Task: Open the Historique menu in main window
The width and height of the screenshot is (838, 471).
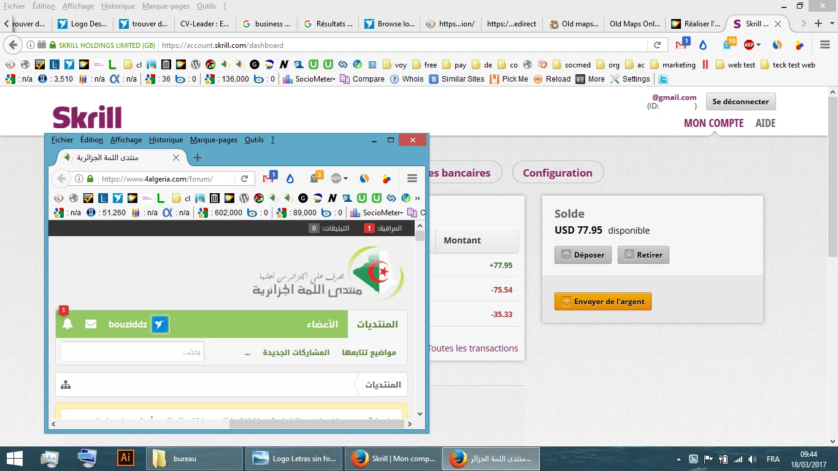Action: [117, 6]
